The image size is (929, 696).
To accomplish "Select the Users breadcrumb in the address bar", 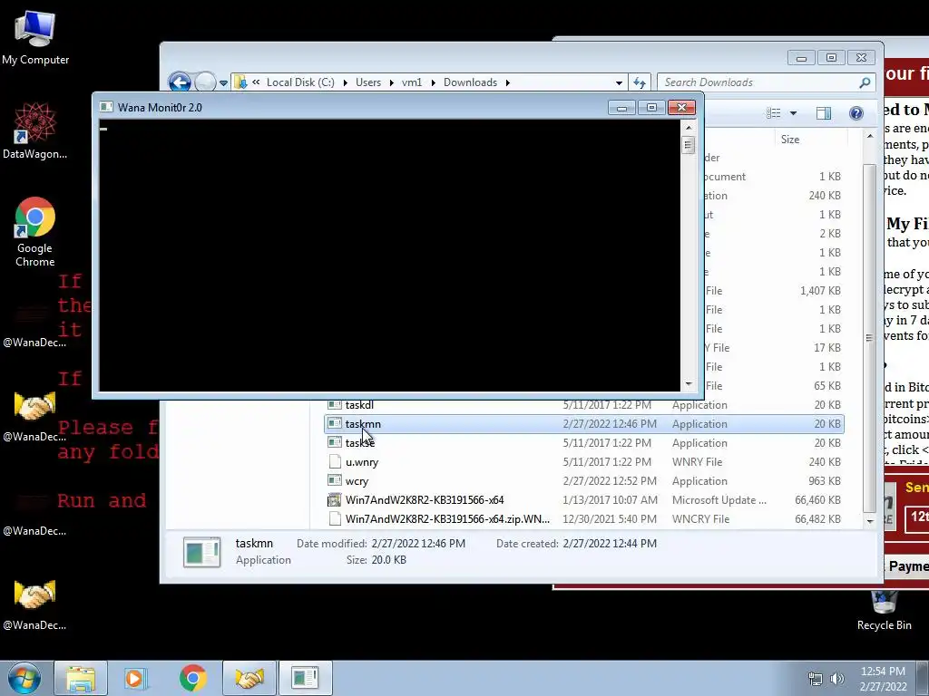I will point(368,82).
